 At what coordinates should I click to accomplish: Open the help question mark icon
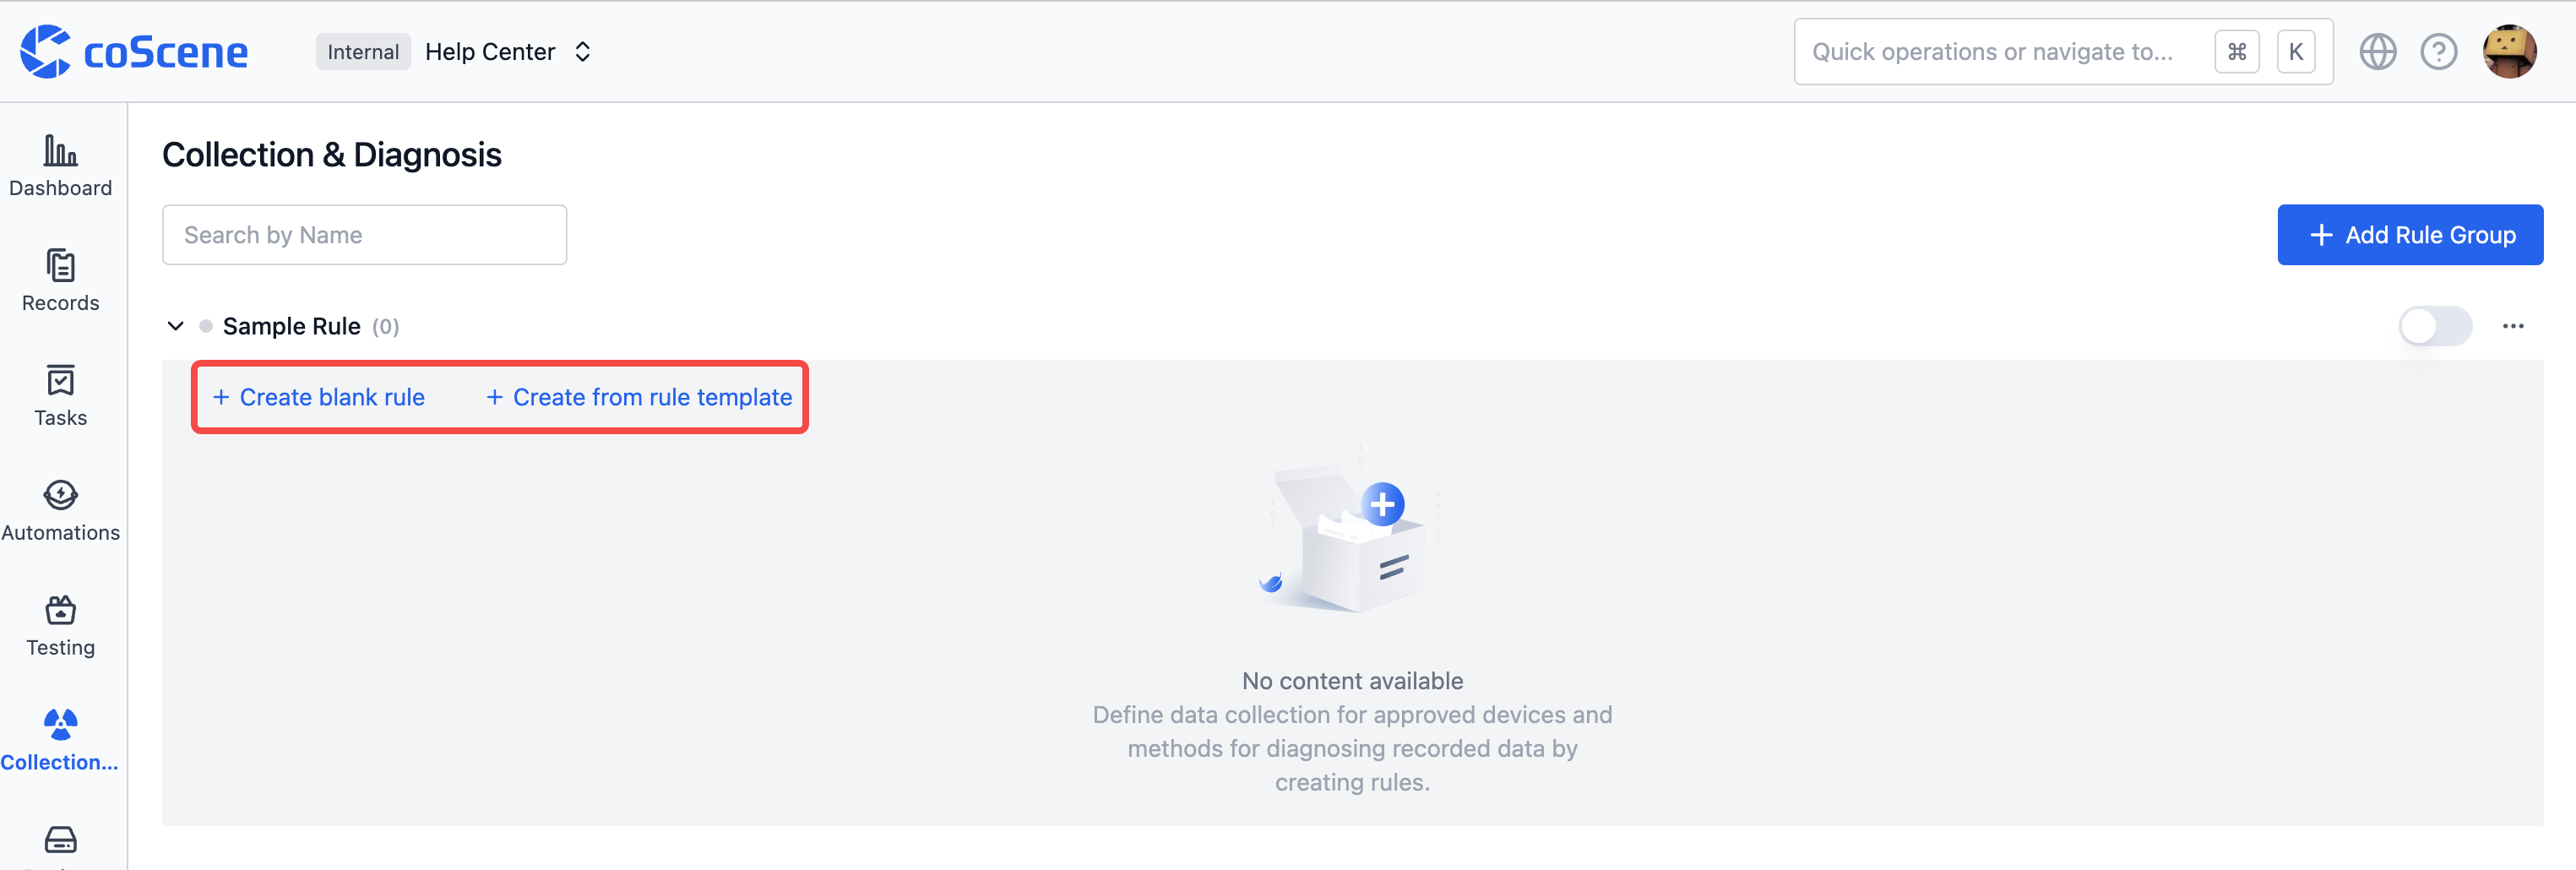tap(2438, 52)
